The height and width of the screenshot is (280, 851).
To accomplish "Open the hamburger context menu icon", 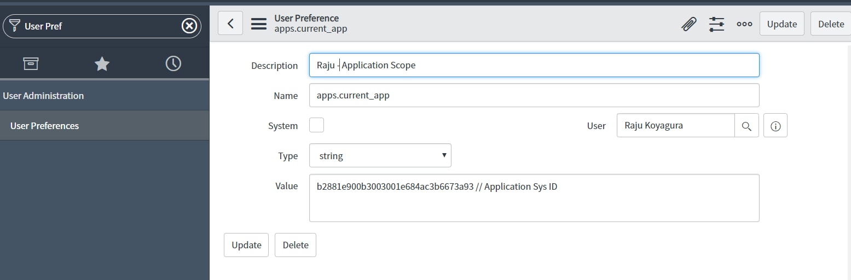I will click(259, 24).
